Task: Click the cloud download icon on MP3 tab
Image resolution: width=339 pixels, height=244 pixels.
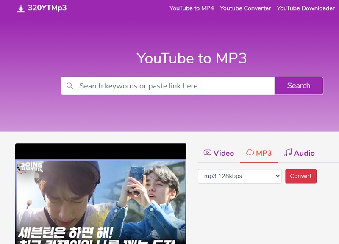Action: (x=250, y=153)
